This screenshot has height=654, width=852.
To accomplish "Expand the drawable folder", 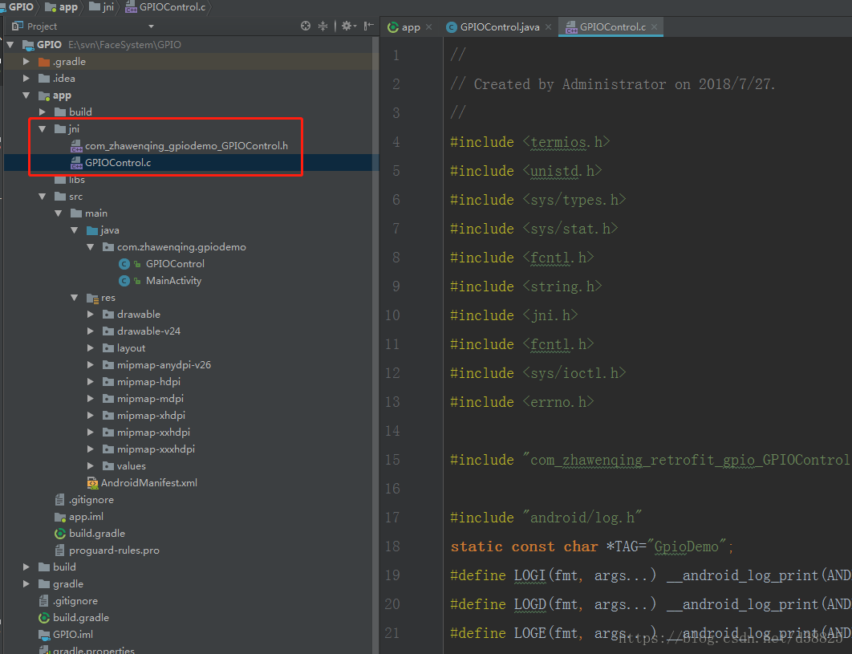I will [x=90, y=315].
